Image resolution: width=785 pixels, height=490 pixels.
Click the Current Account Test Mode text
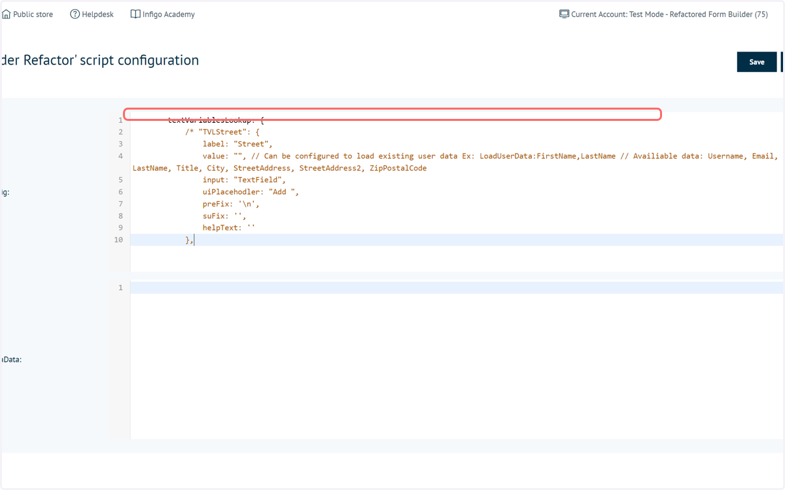(670, 14)
